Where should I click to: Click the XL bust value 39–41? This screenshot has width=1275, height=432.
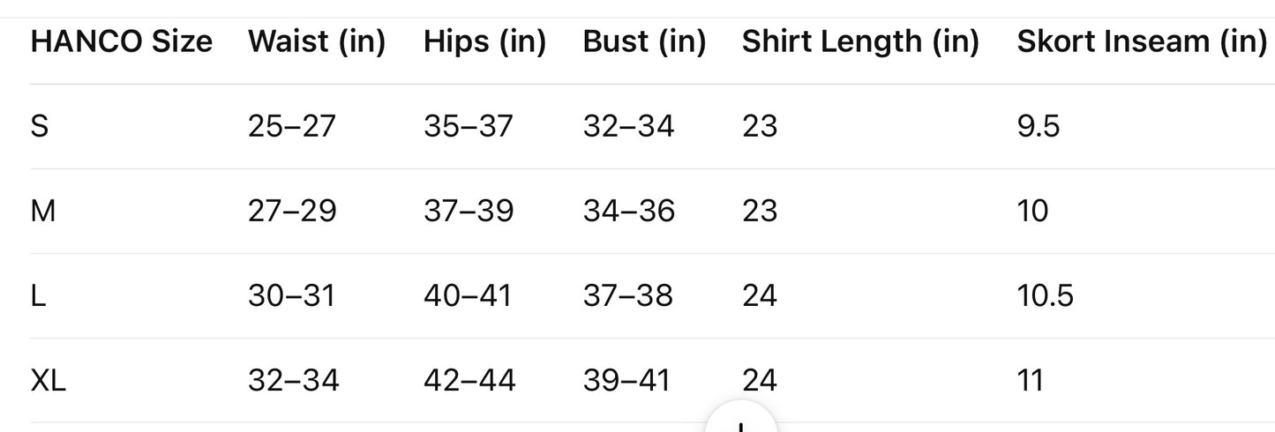[x=626, y=380]
